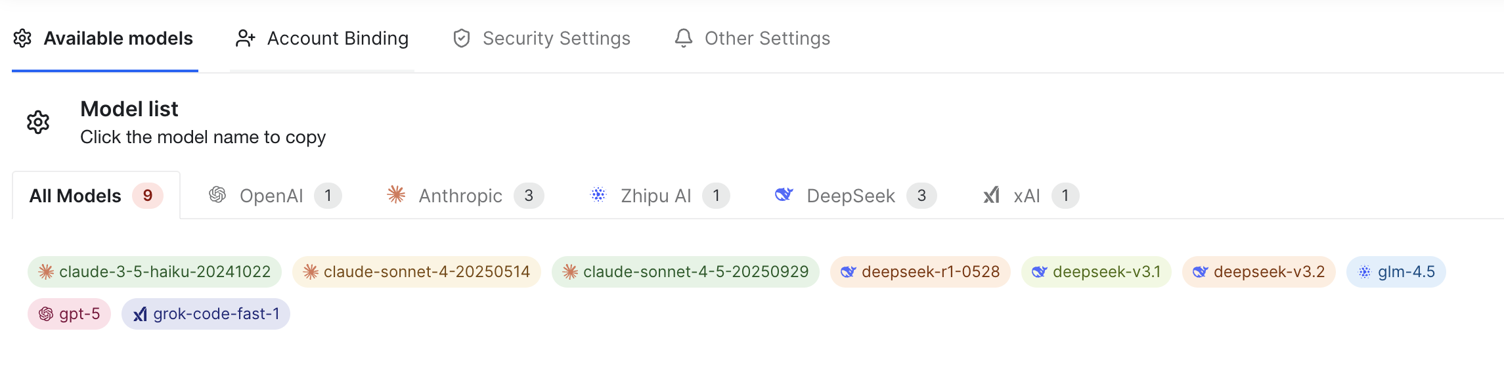Click the xAI logo icon in filter tabs
This screenshot has width=1504, height=373.
click(992, 195)
